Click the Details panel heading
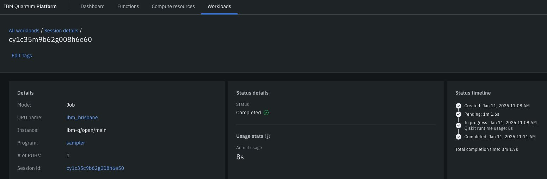Viewport: 547px width, 179px height. coord(25,93)
